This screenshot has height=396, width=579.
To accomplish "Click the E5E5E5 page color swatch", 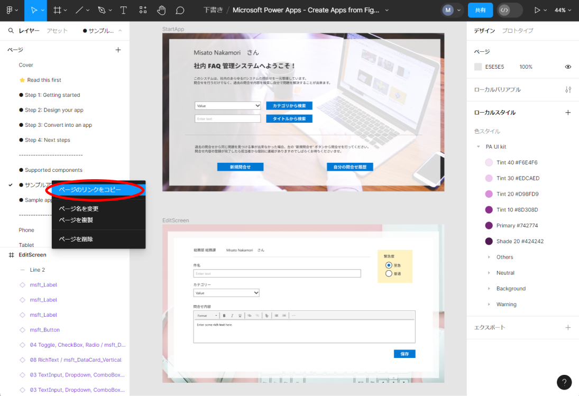I will pyautogui.click(x=478, y=67).
